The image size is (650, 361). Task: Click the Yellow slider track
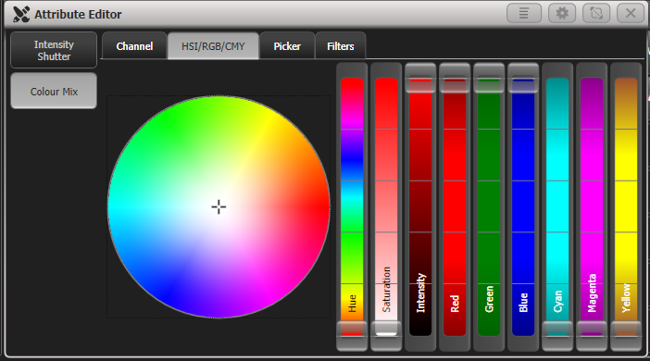coord(626,206)
